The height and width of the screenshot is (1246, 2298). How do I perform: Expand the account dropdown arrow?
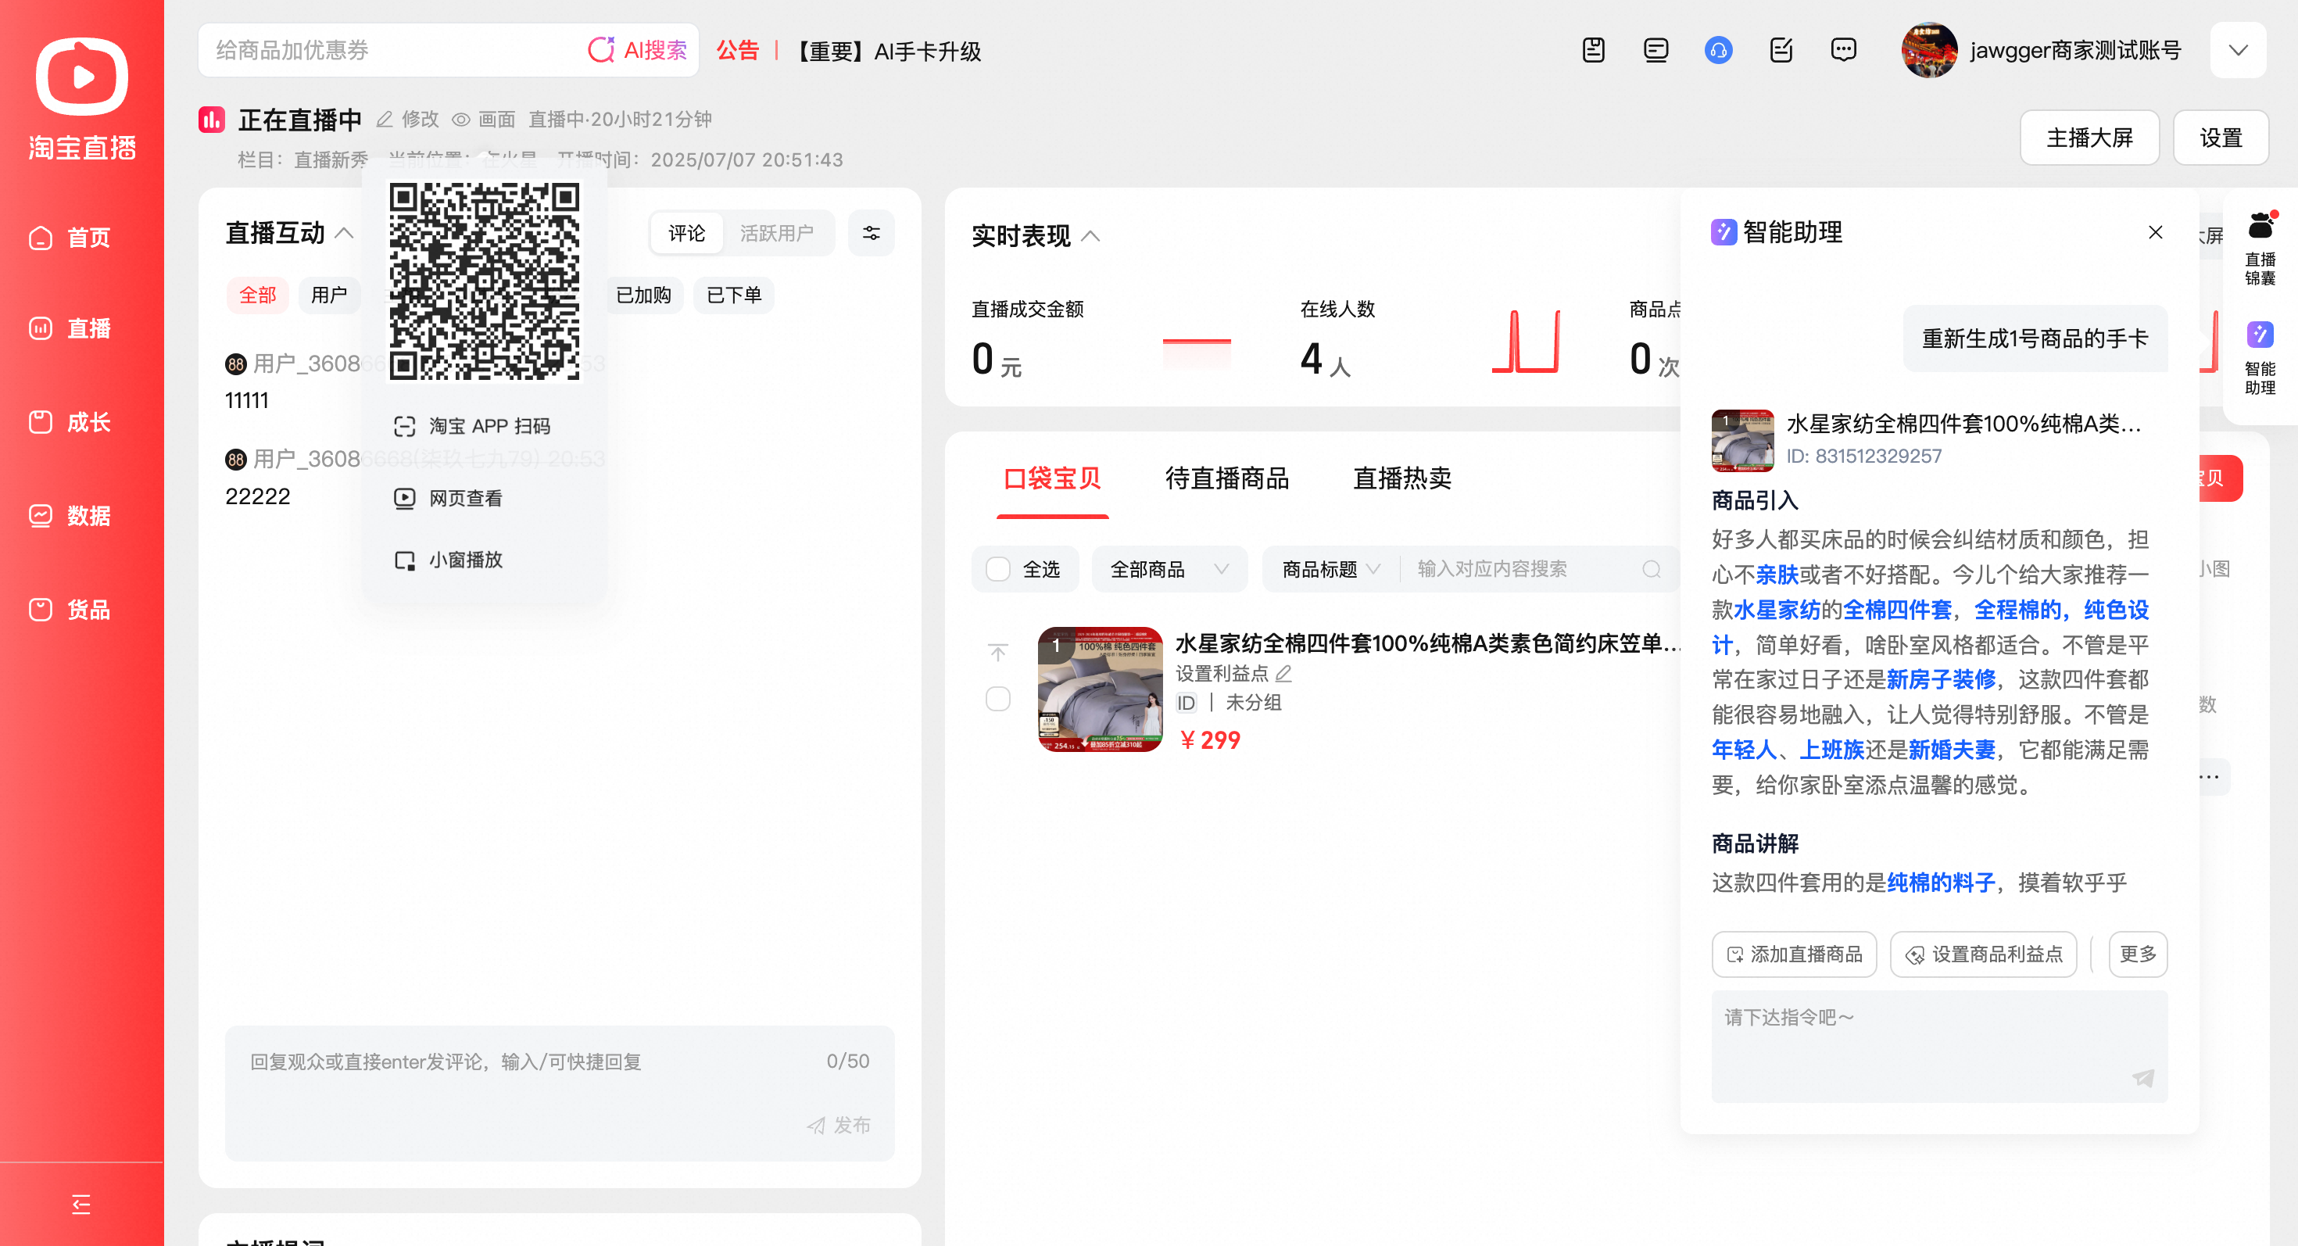[x=2237, y=50]
